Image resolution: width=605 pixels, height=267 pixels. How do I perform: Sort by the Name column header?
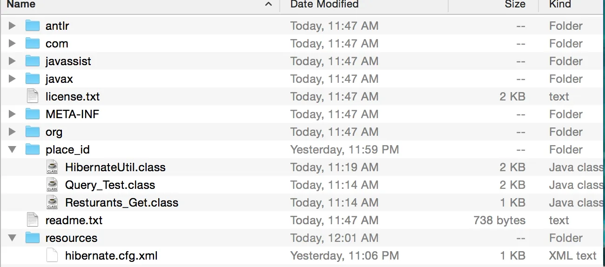pos(21,4)
